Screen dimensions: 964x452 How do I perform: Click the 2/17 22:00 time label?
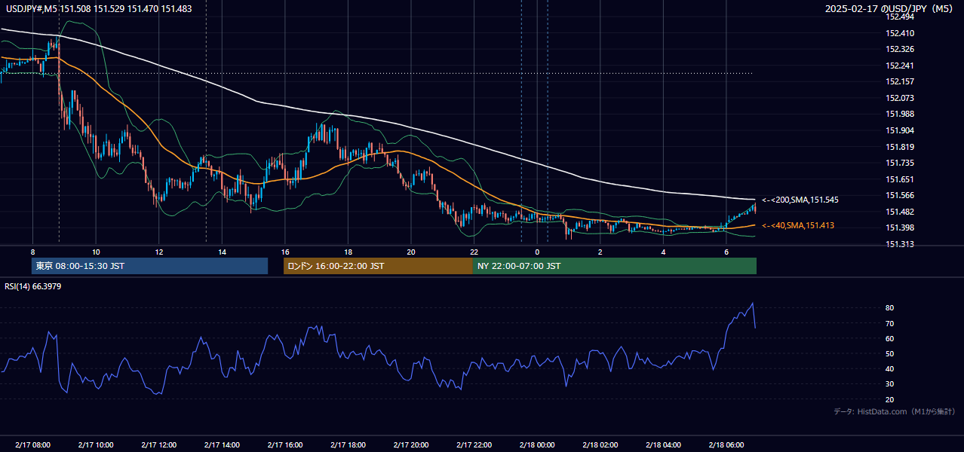474,445
